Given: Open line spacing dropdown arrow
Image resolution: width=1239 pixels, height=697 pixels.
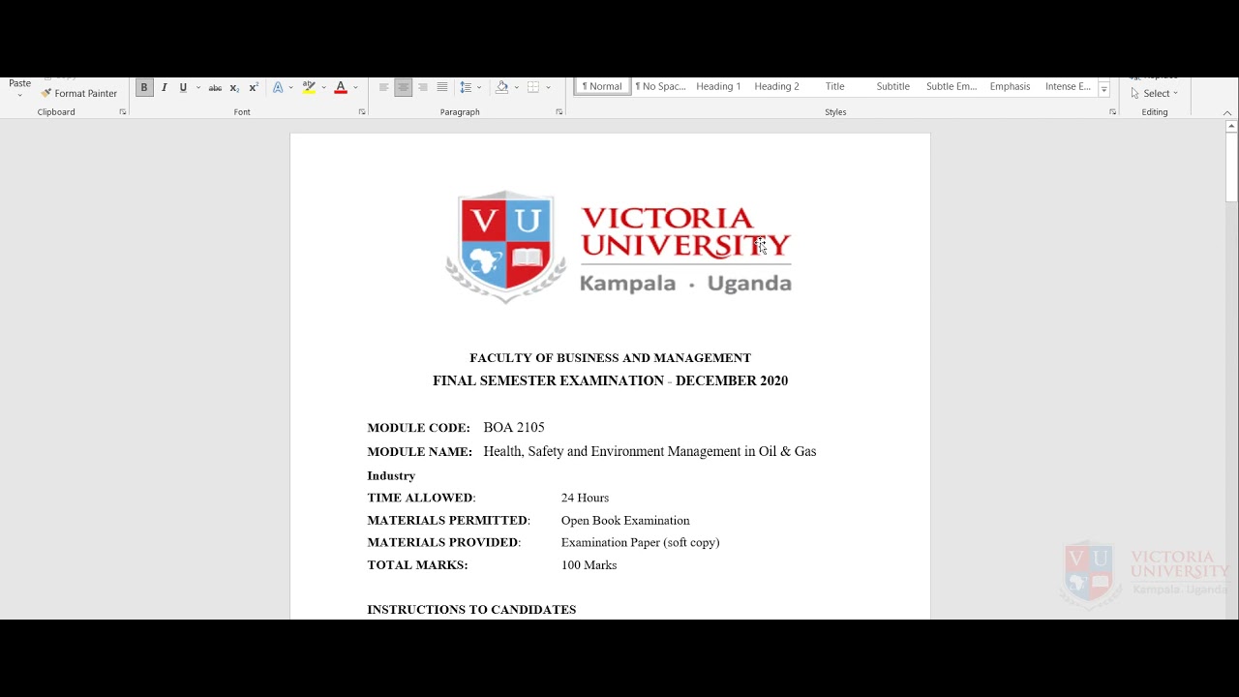Looking at the screenshot, I should [479, 88].
